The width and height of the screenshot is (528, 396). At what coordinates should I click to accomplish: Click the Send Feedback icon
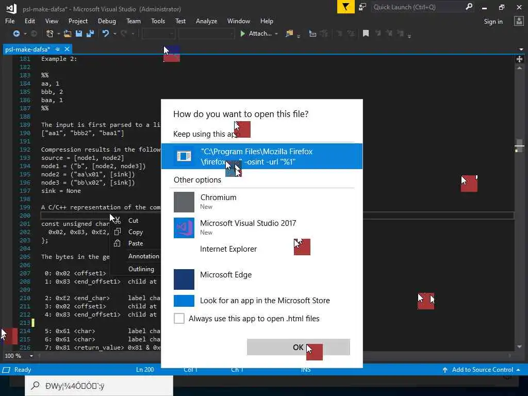pyautogui.click(x=362, y=7)
